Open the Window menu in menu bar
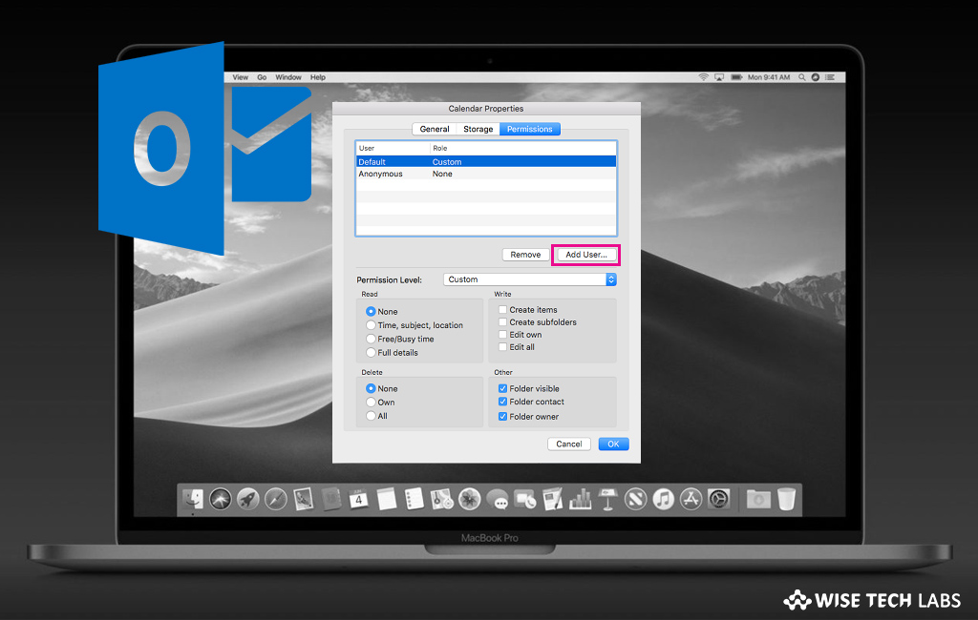Viewport: 978px width, 620px height. tap(287, 77)
